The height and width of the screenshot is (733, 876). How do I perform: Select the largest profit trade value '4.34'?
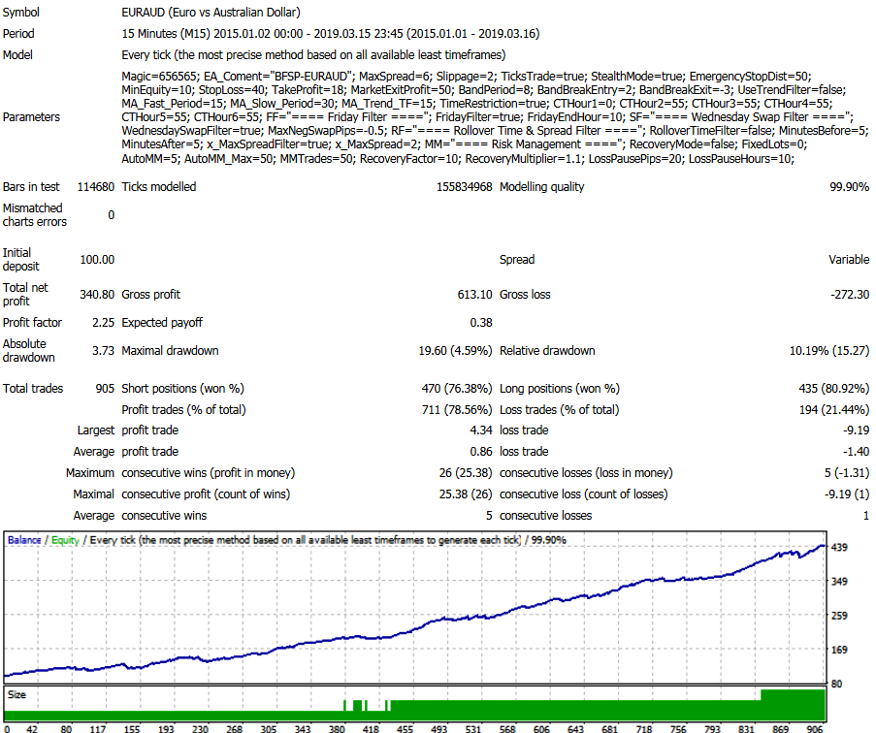click(481, 430)
